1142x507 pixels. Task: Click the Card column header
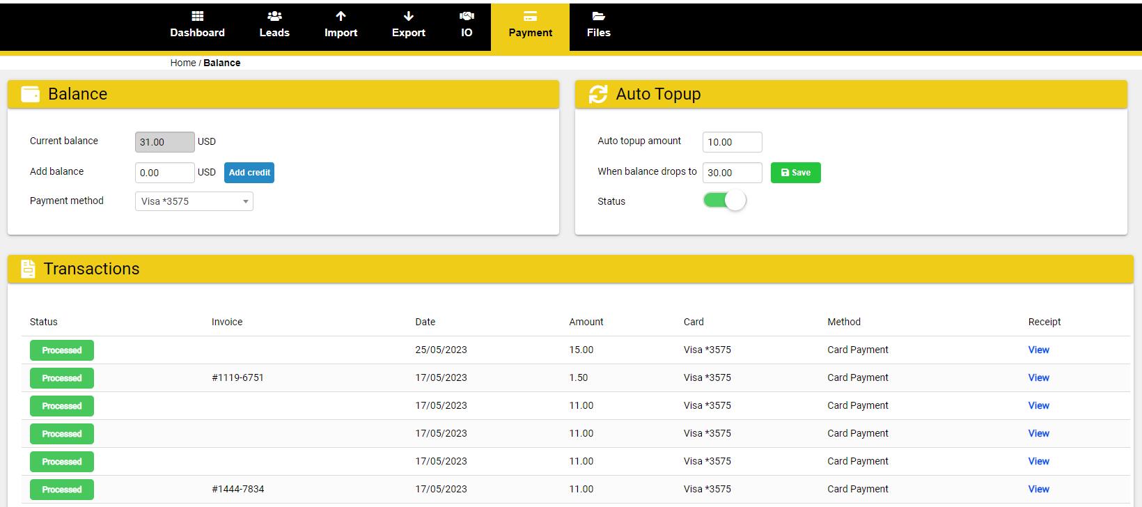coord(694,322)
